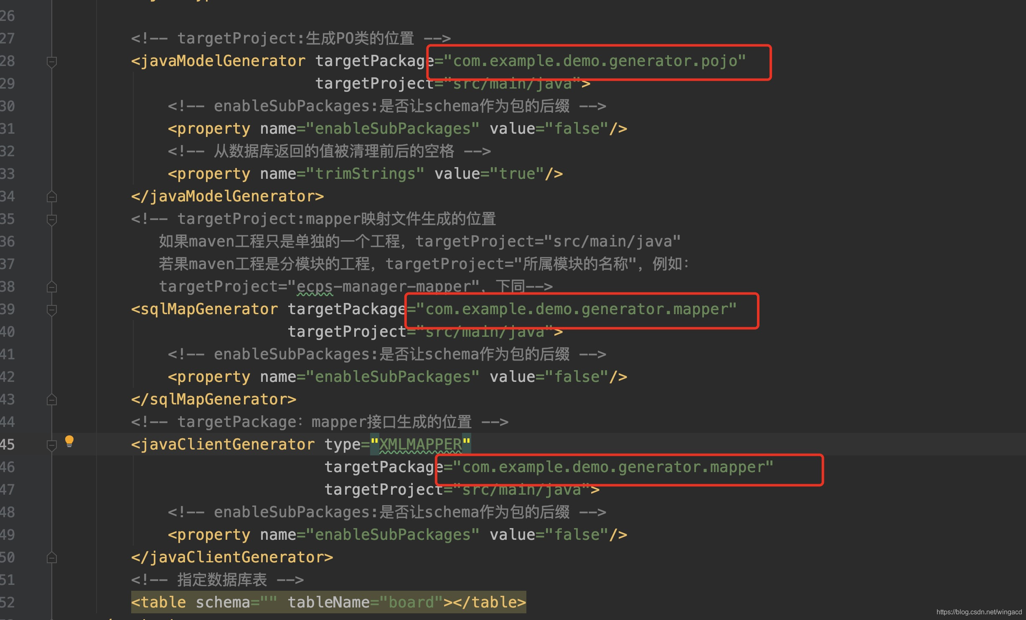Click fold marker beside closing sqlMapGenerator tag
The width and height of the screenshot is (1026, 620).
pyautogui.click(x=52, y=400)
